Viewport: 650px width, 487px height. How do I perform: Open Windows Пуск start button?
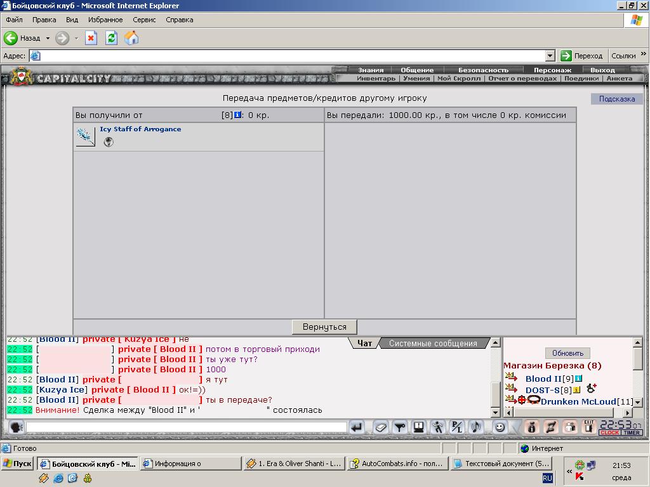(17, 464)
